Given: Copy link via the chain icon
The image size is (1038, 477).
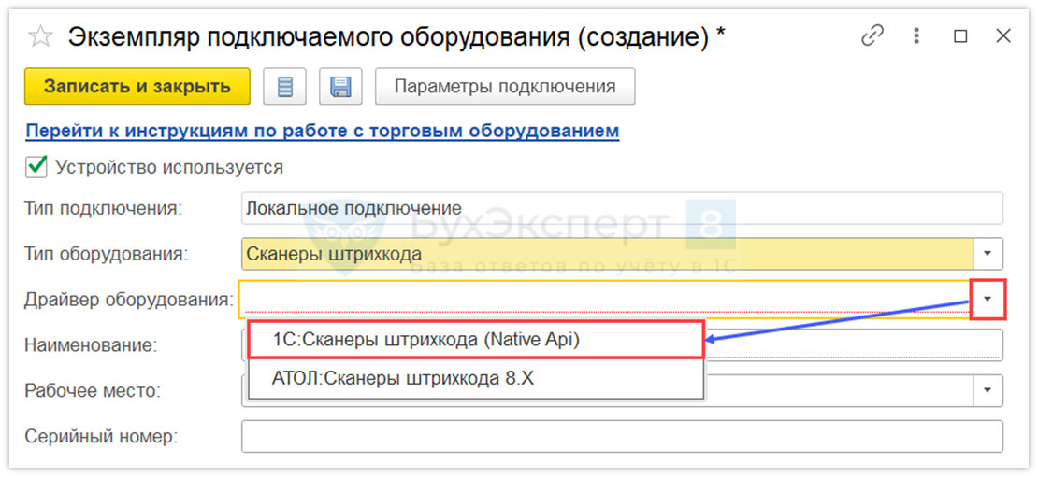Looking at the screenshot, I should [873, 35].
